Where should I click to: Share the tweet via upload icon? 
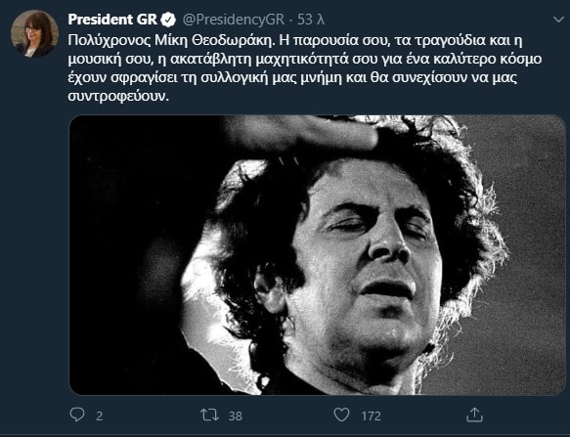click(474, 415)
